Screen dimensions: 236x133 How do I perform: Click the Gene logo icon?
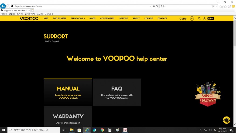183,19
